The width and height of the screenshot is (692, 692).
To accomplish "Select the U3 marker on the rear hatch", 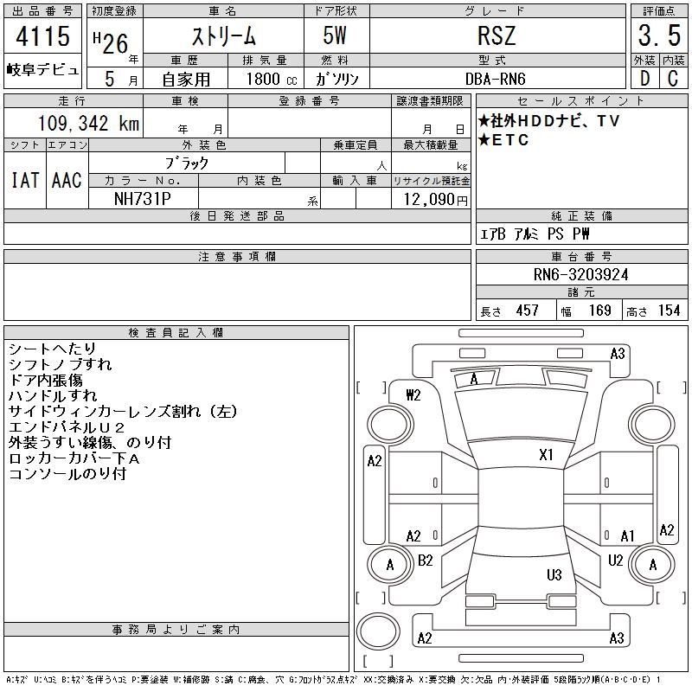I will pos(554,574).
